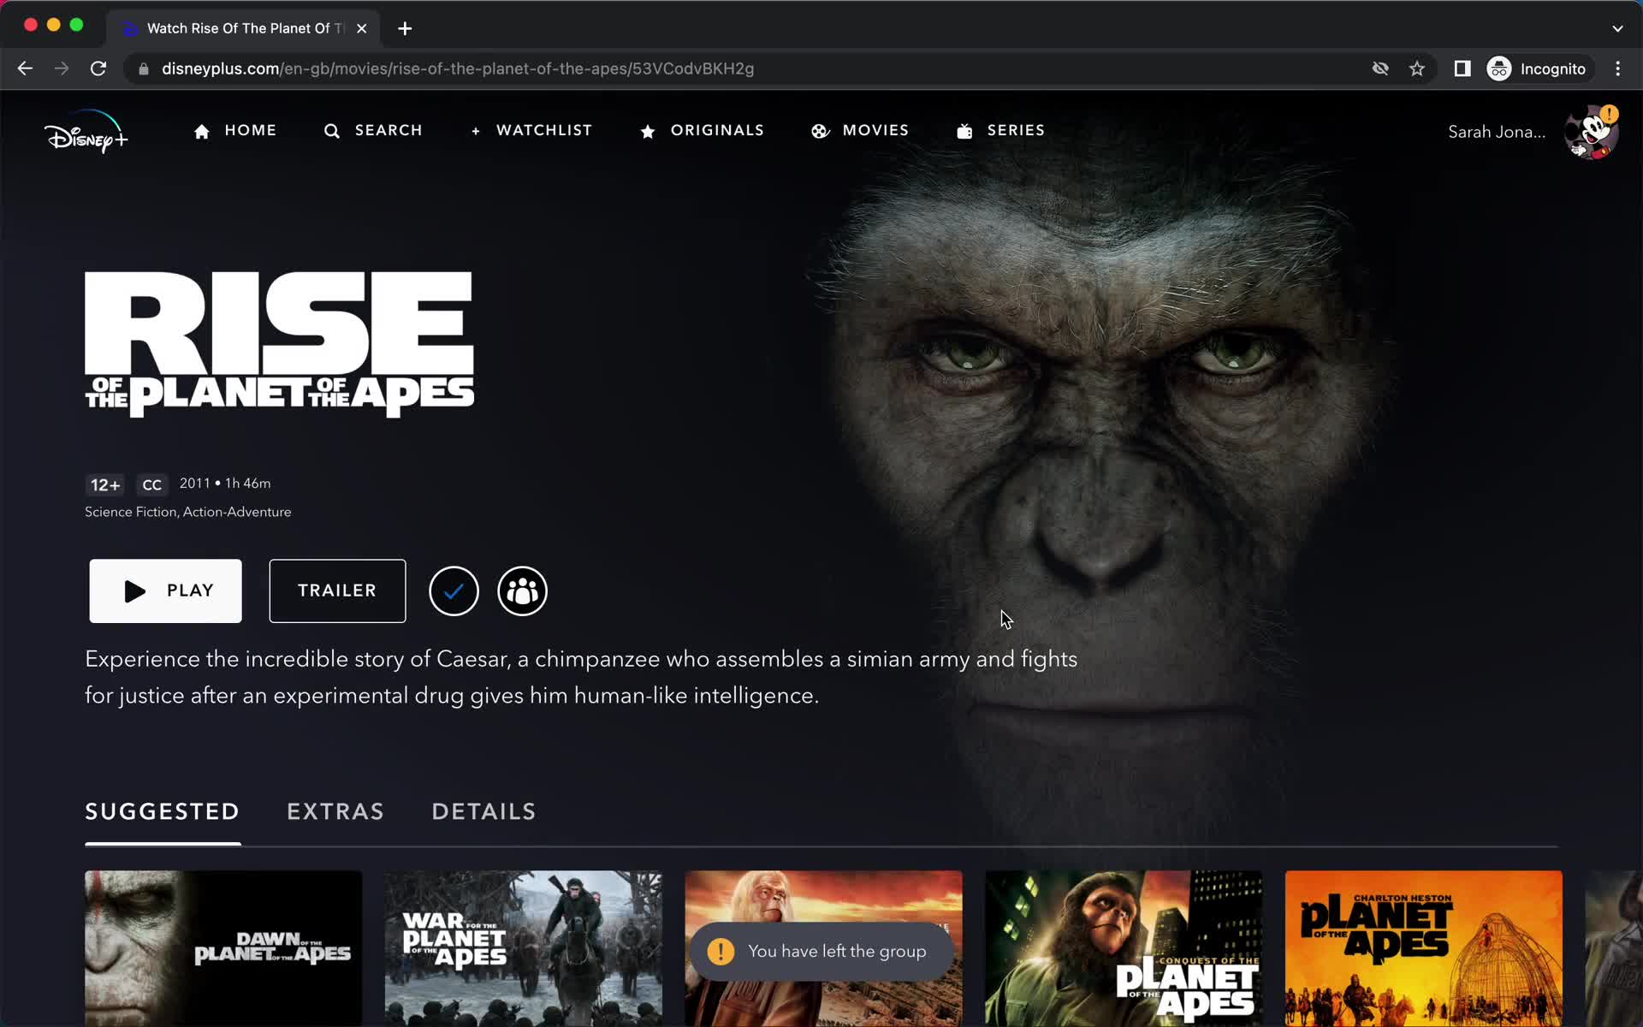Open Conquest of the Planet of the Apes thumbnail
The image size is (1643, 1027).
[x=1124, y=948]
